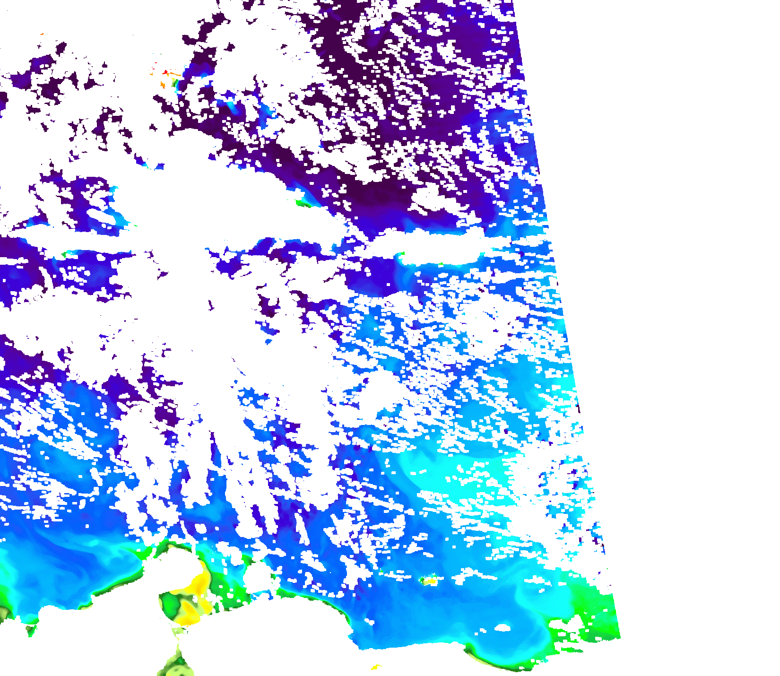Viewport: 780px width, 676px height.
Task: Click the dark green patch left of yellow area
Action: (x=169, y=604)
